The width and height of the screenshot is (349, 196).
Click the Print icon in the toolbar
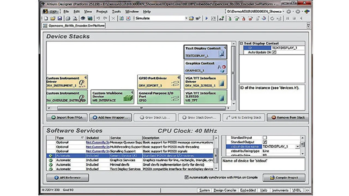[x=68, y=19]
